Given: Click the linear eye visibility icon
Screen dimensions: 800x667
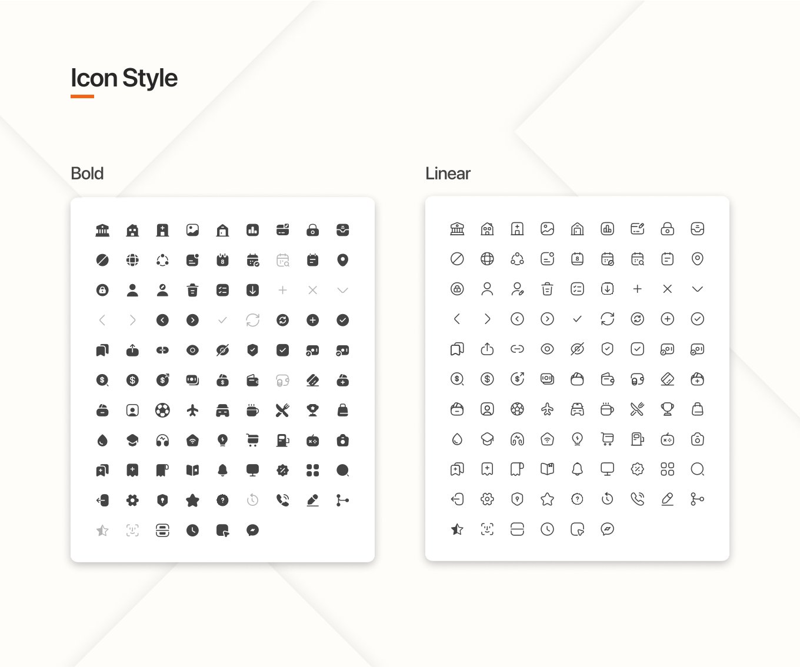Looking at the screenshot, I should pos(547,349).
